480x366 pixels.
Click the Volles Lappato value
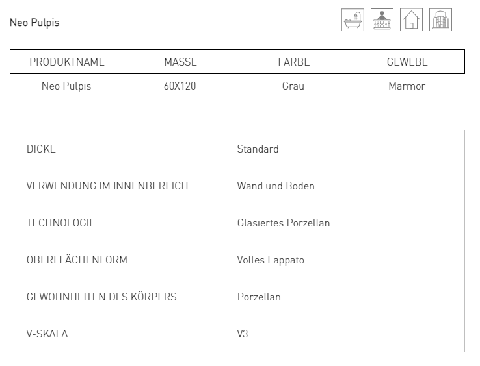coord(271,260)
